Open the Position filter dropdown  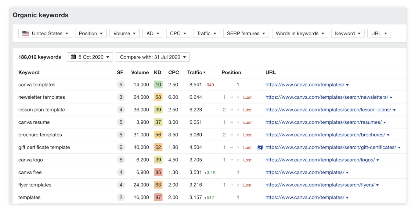[91, 33]
